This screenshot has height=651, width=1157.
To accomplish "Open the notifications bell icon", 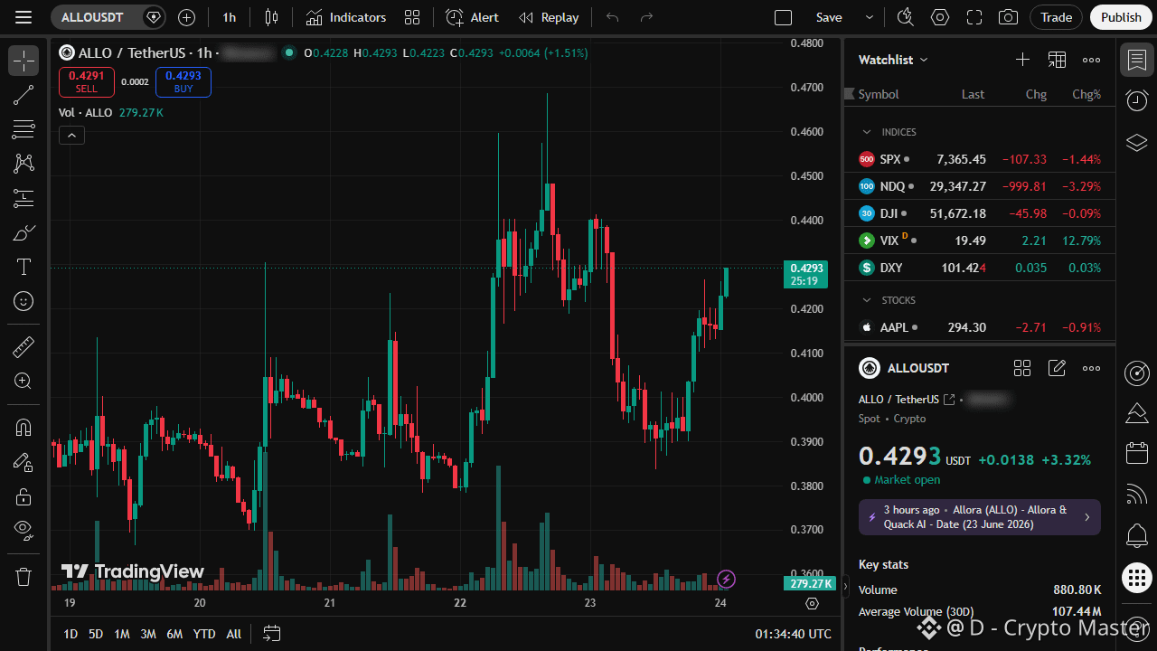I will 1137,535.
